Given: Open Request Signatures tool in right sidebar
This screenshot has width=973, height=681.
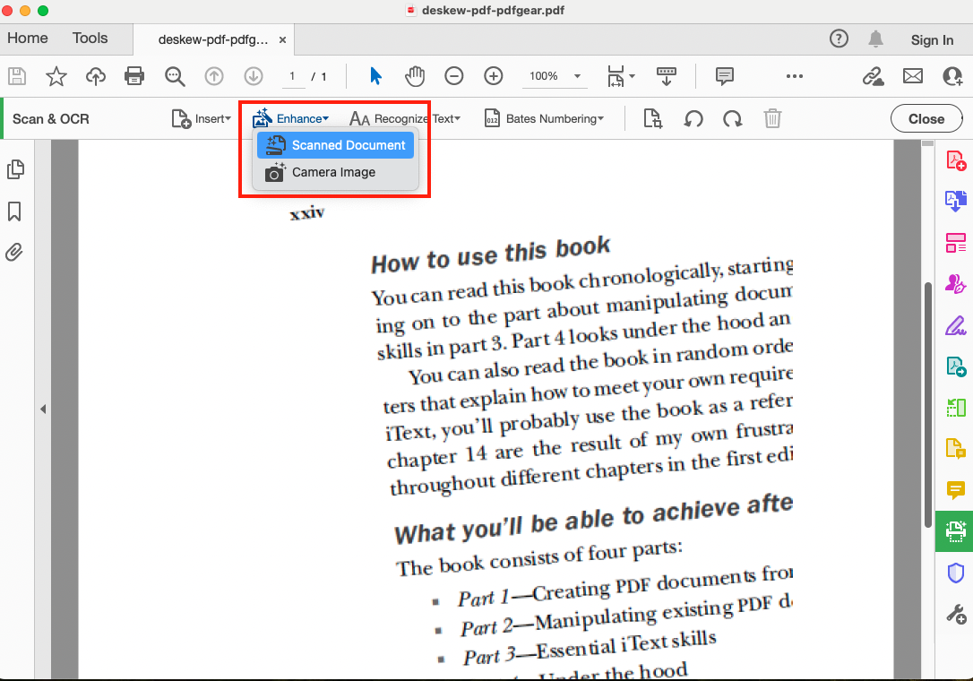Looking at the screenshot, I should (x=956, y=284).
